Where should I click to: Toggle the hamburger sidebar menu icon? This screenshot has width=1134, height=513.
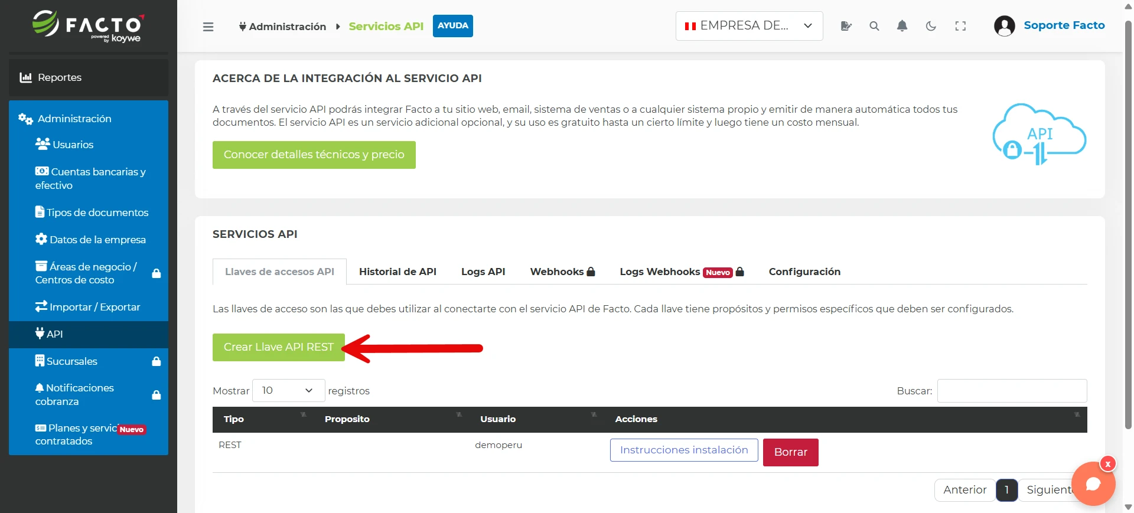pyautogui.click(x=208, y=27)
